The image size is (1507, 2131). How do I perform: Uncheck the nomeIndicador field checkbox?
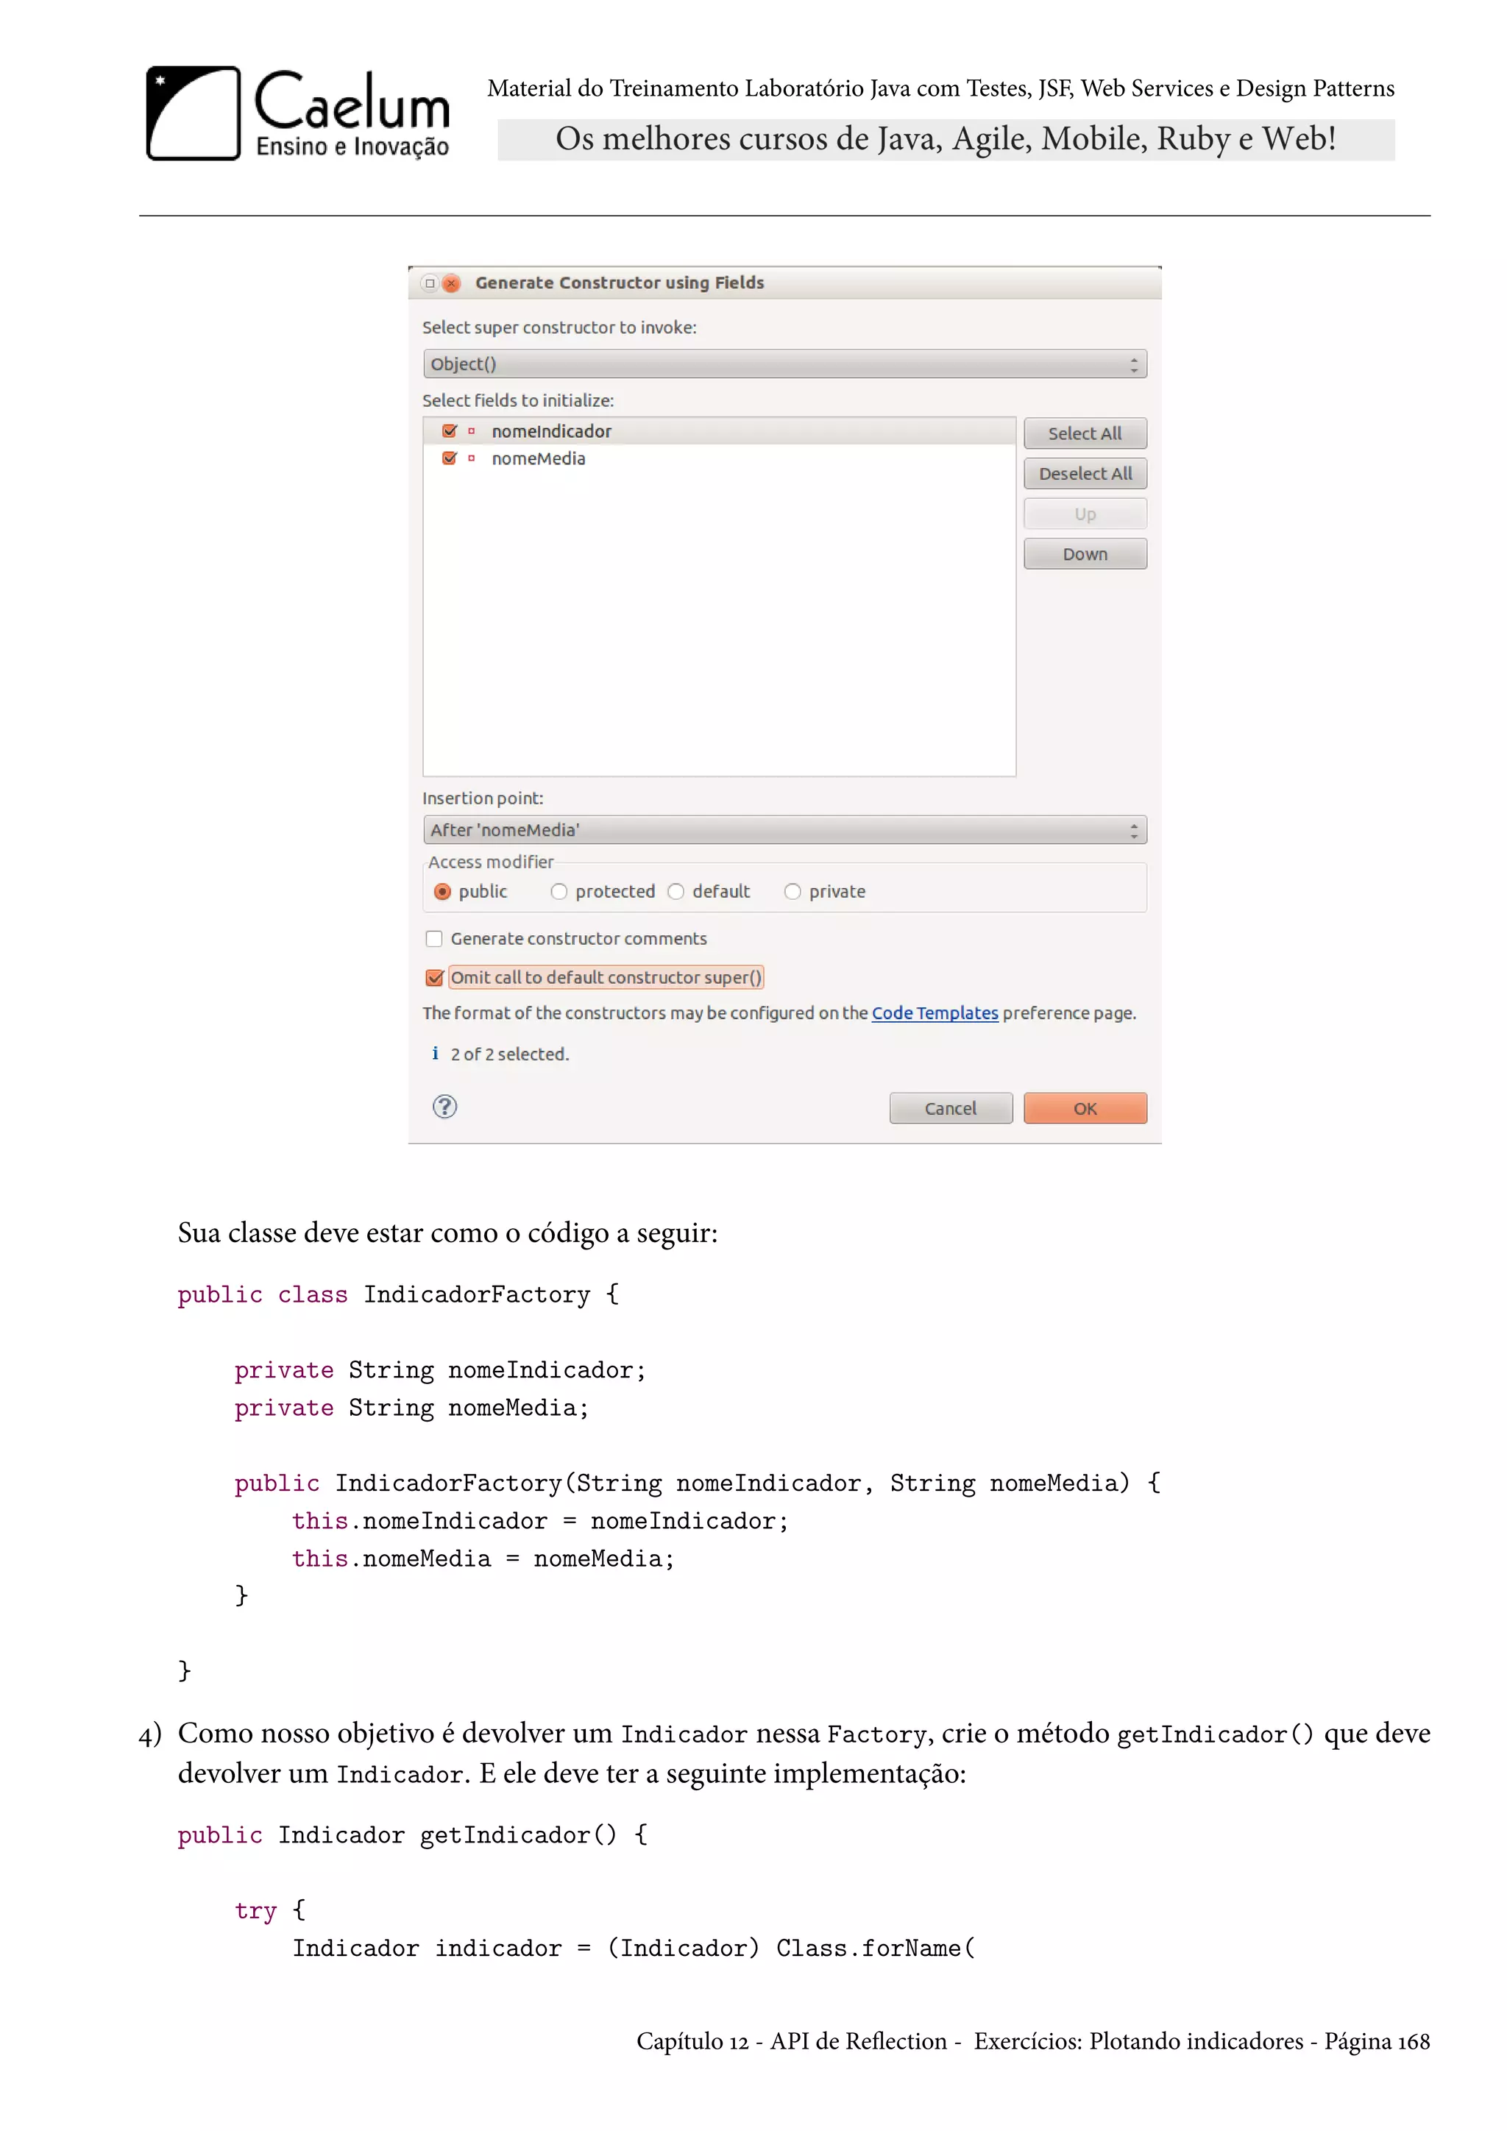point(450,430)
